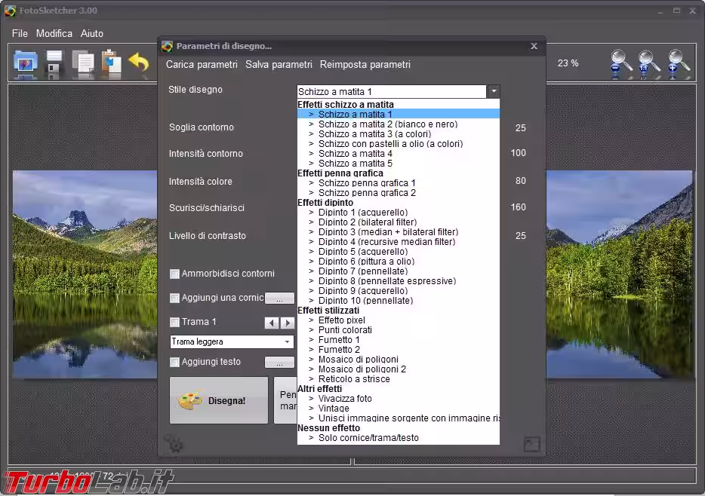The height and width of the screenshot is (496, 705).
Task: Collapse the Stile disegno dropdown arrow
Action: tap(493, 91)
